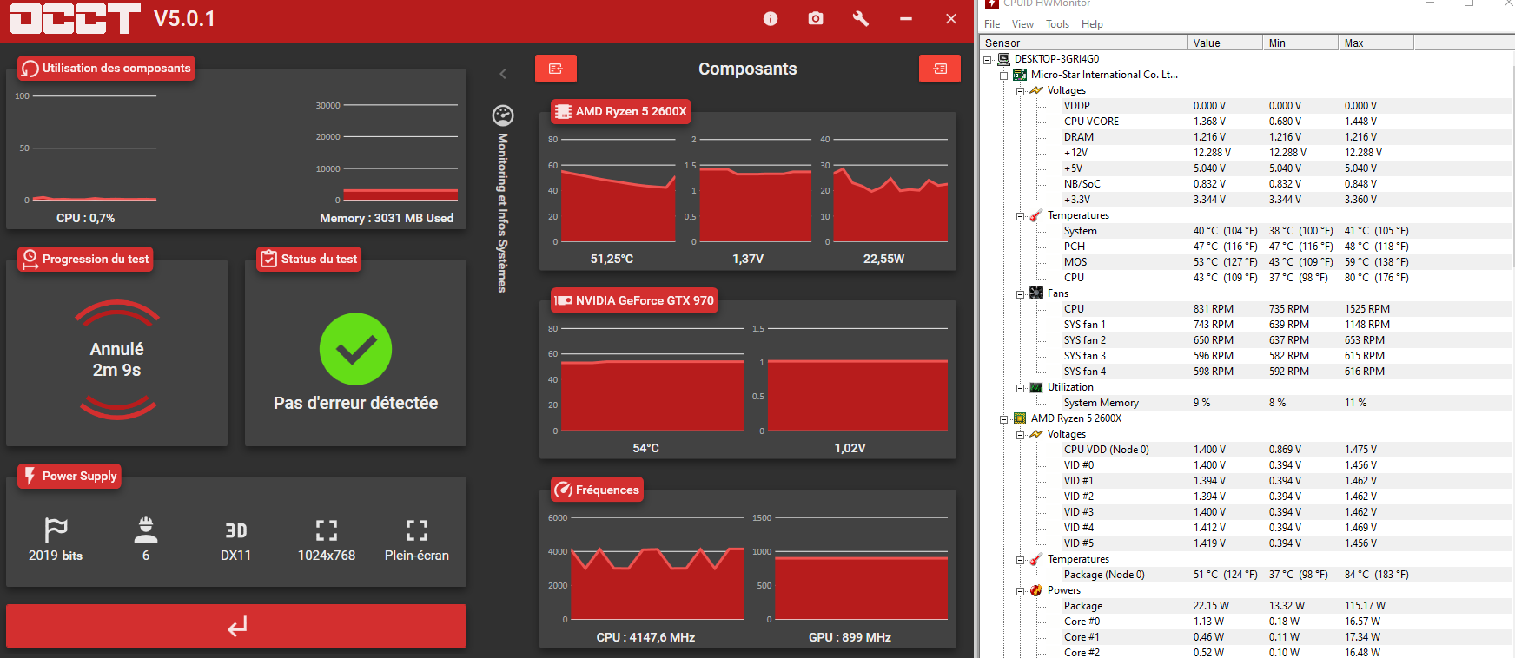This screenshot has height=658, width=1515.
Task: Collapse the Fans node in HWMonitor
Action: coord(1021,294)
